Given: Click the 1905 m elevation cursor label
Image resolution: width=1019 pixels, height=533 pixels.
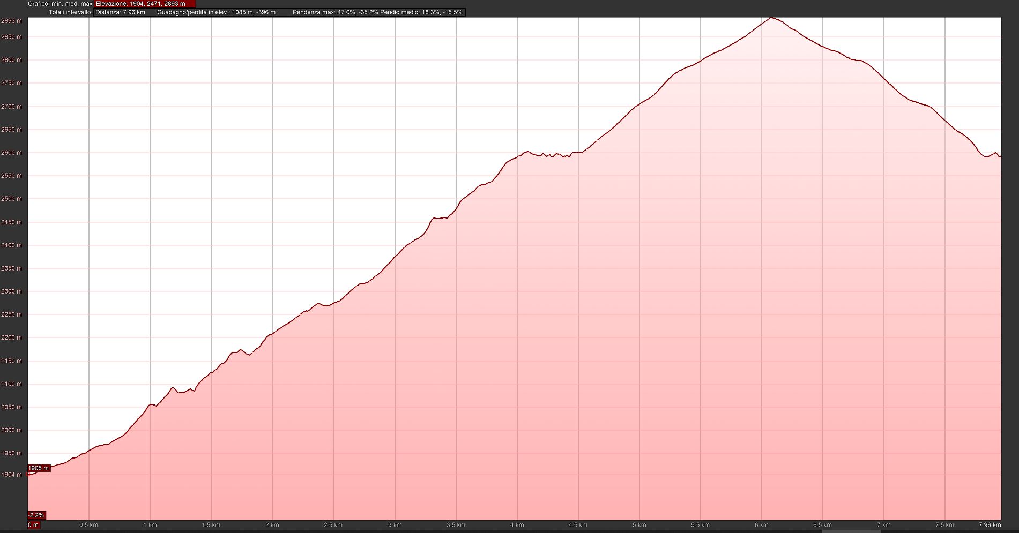Looking at the screenshot, I should (39, 468).
